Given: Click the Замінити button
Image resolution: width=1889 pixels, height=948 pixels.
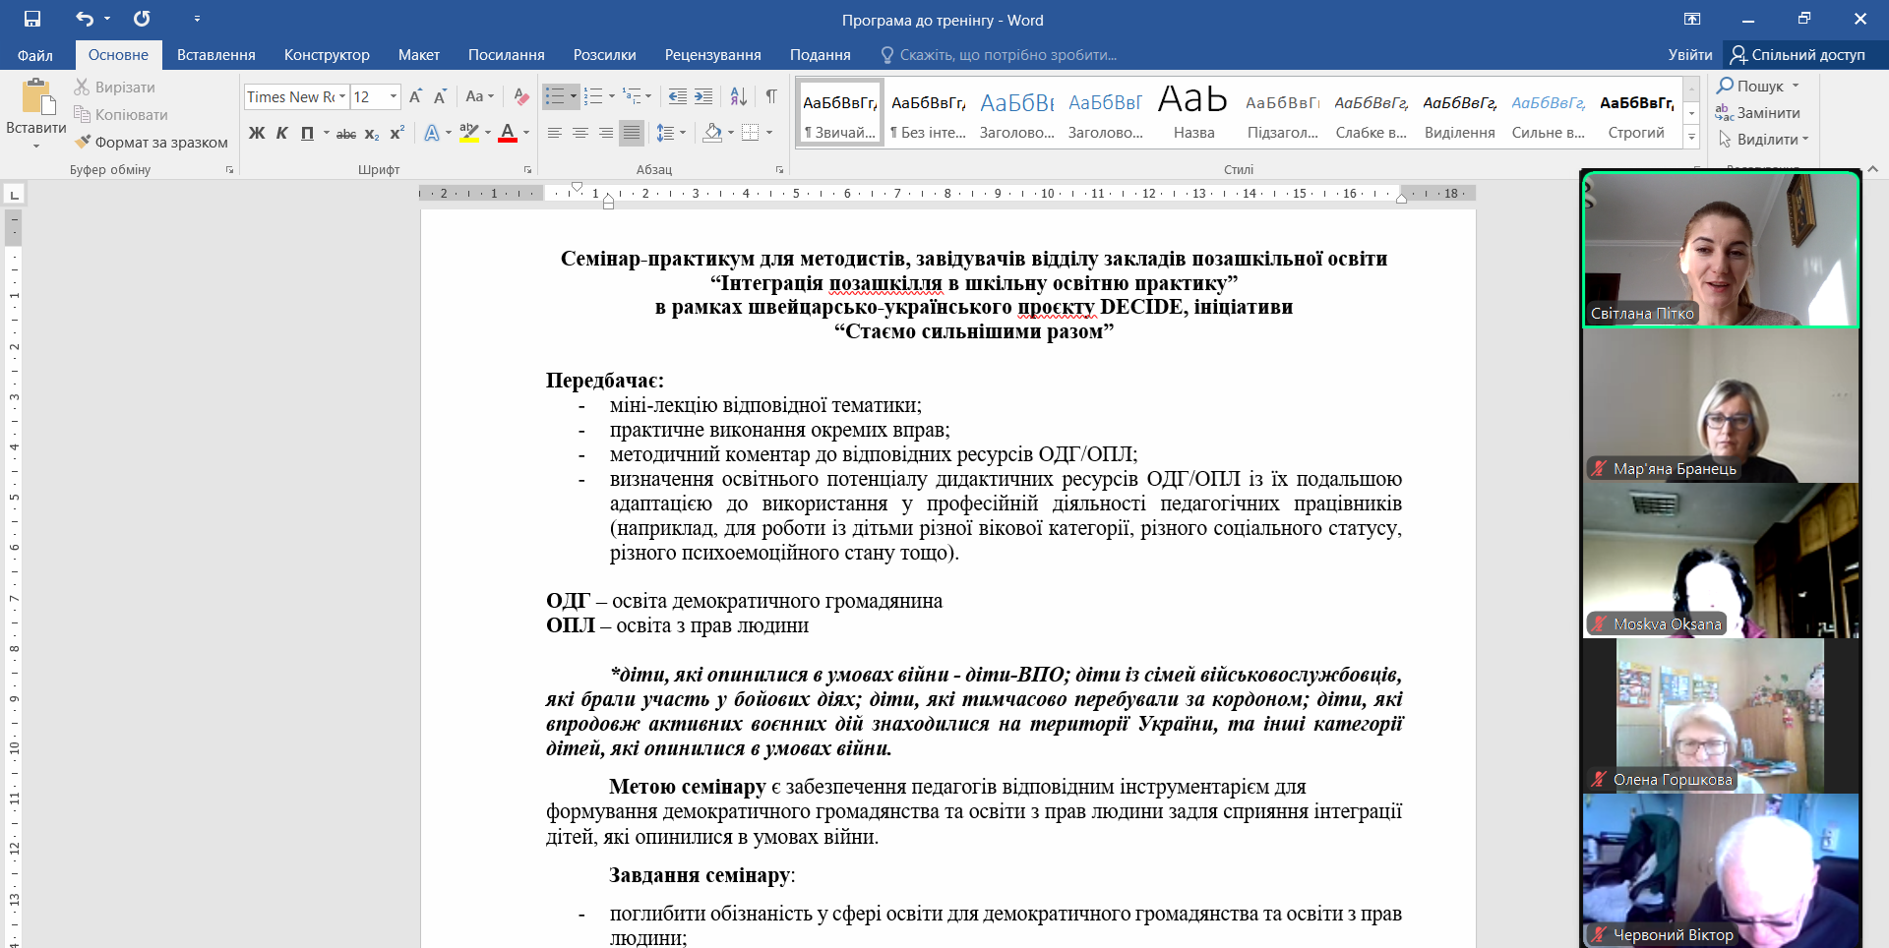Looking at the screenshot, I should tap(1758, 113).
